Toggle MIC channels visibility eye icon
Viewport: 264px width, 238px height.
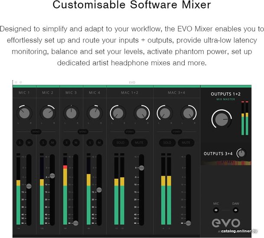point(216,210)
